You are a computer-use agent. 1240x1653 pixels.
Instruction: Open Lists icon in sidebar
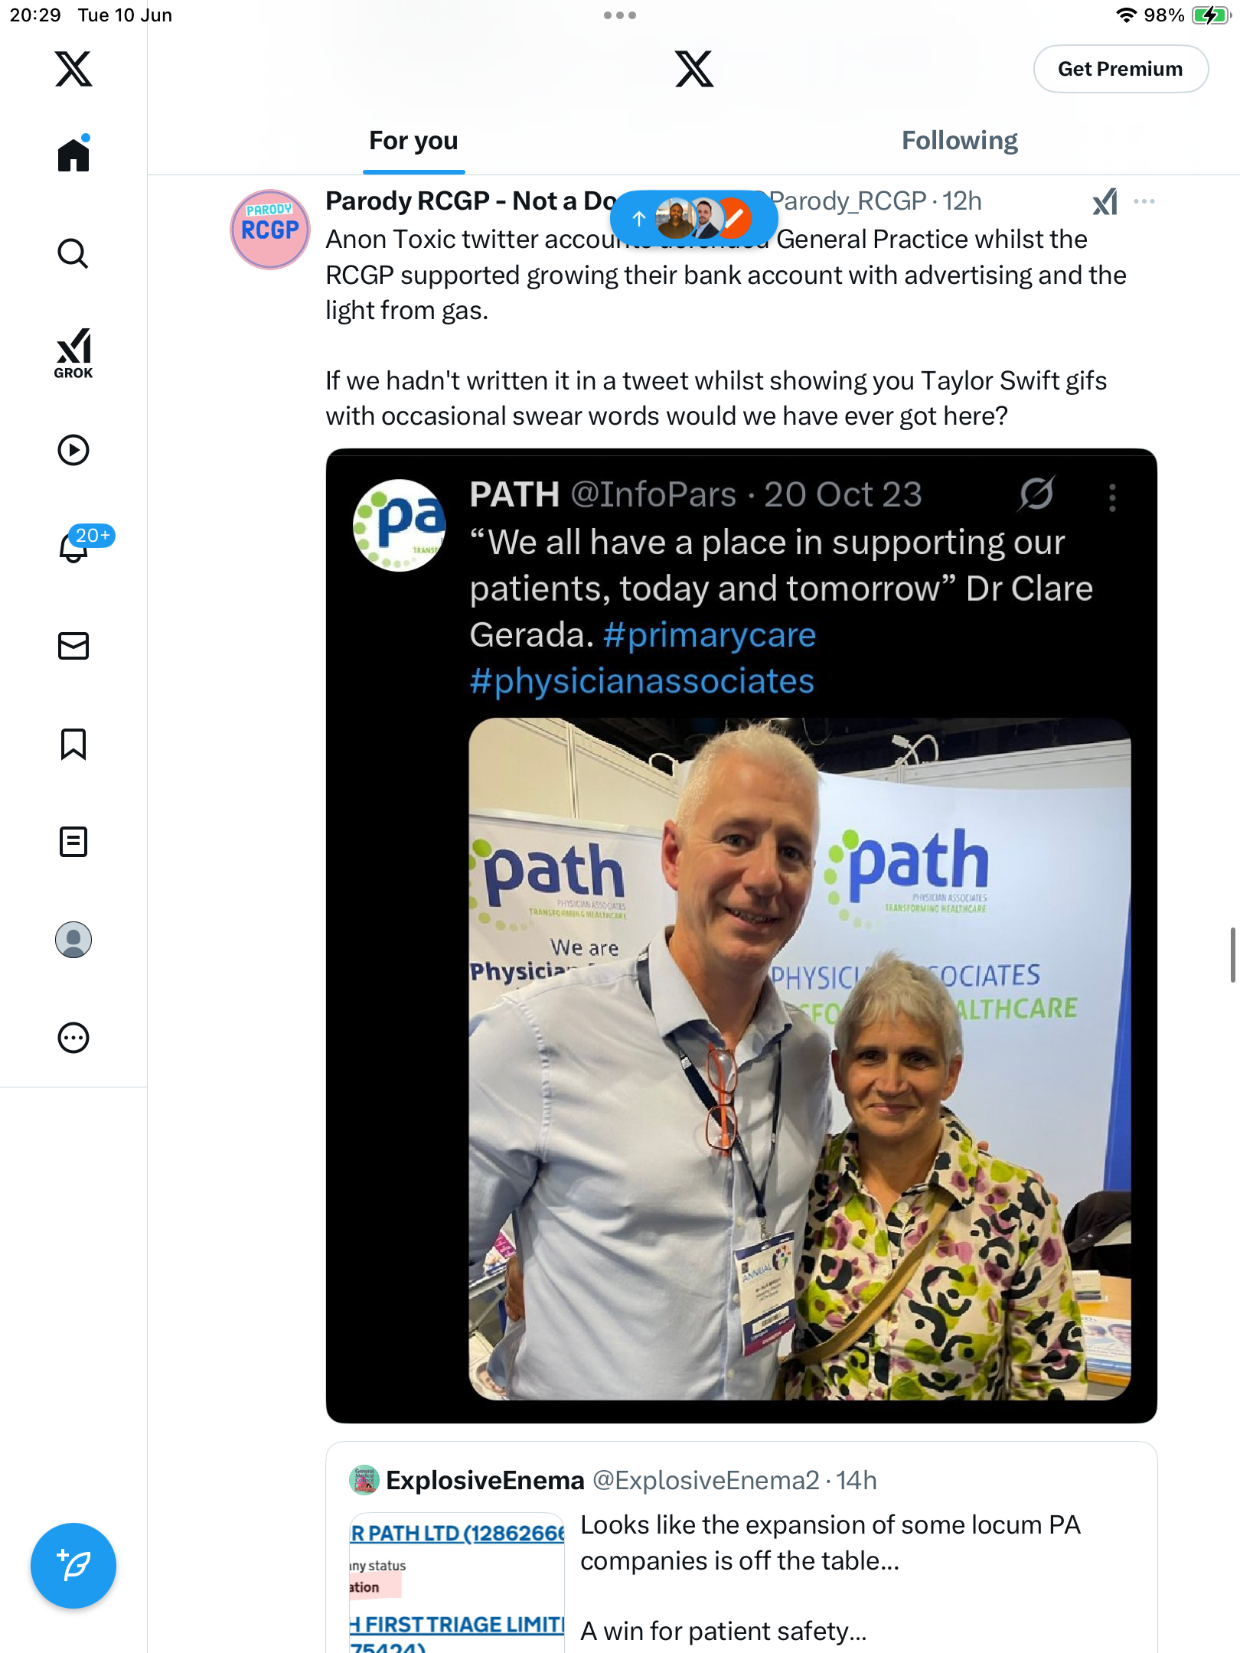tap(73, 842)
